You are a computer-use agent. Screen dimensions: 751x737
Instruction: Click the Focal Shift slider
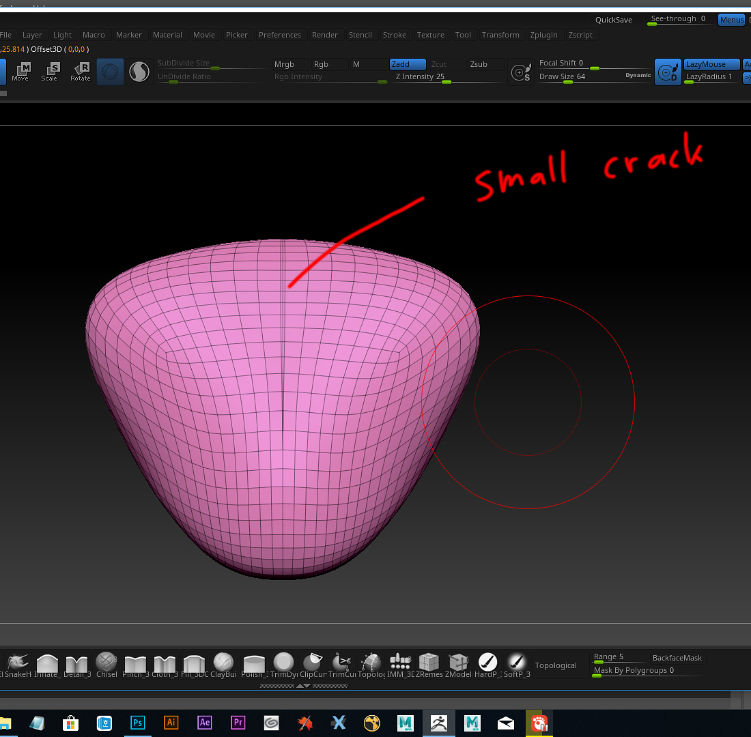594,63
